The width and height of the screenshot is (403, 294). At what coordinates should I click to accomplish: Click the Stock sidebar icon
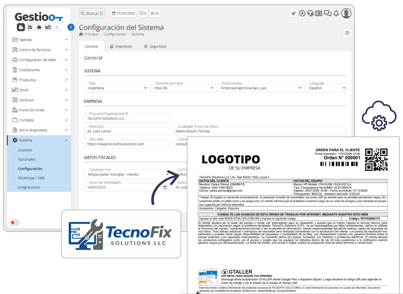tap(15, 90)
